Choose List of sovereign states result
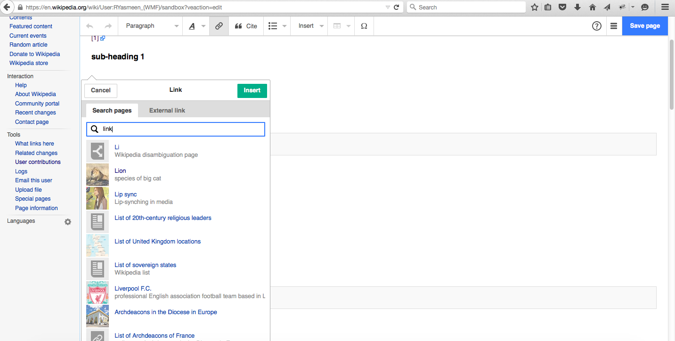This screenshot has height=341, width=675. 176,269
